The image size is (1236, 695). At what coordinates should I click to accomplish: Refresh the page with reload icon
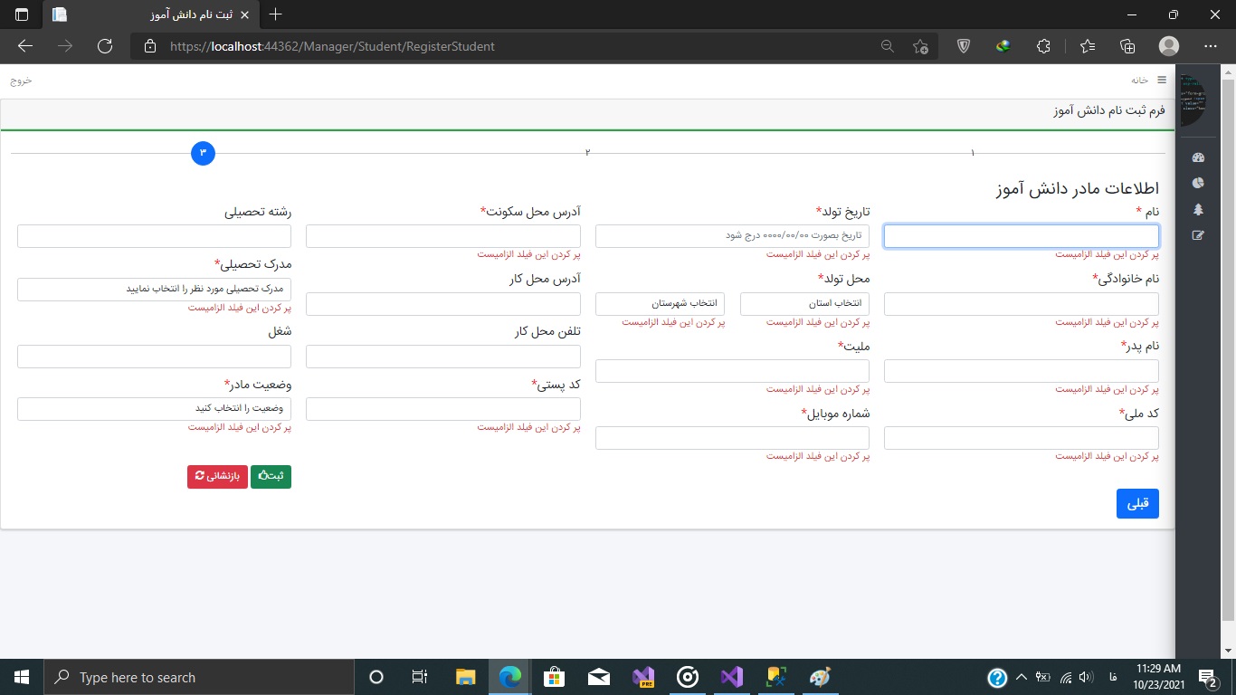click(104, 46)
